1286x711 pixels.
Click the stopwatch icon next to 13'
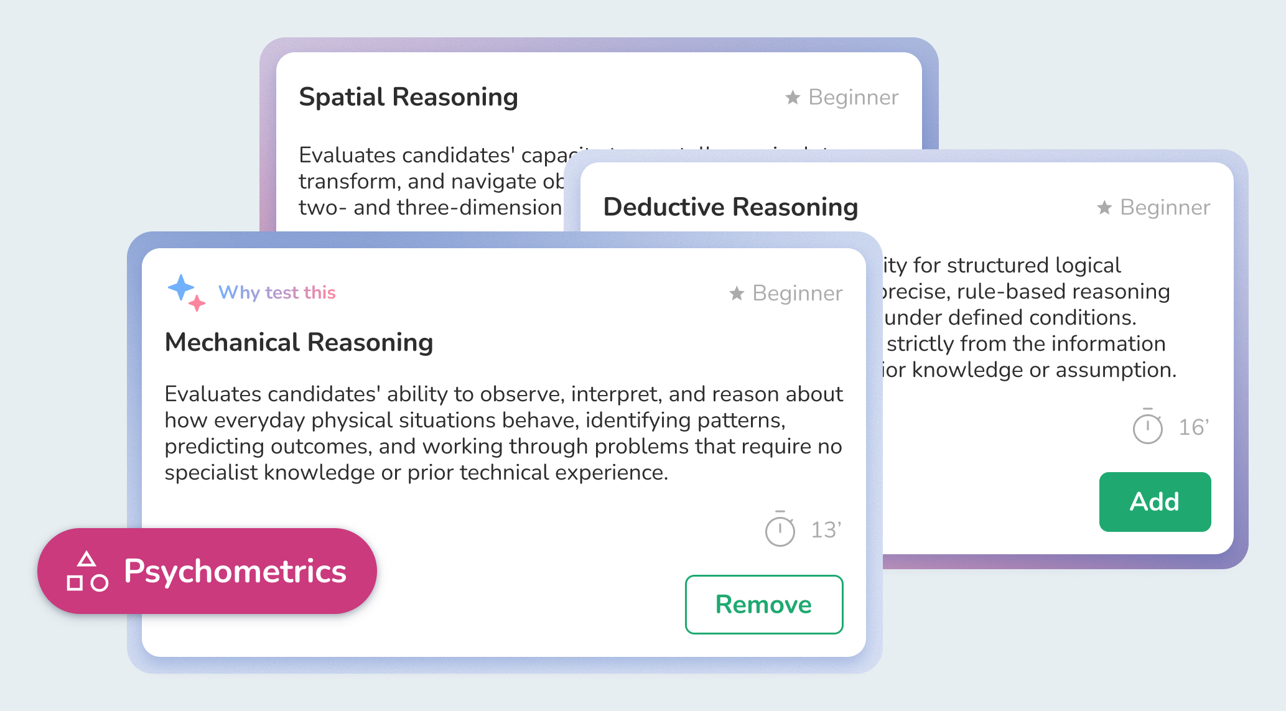point(780,529)
